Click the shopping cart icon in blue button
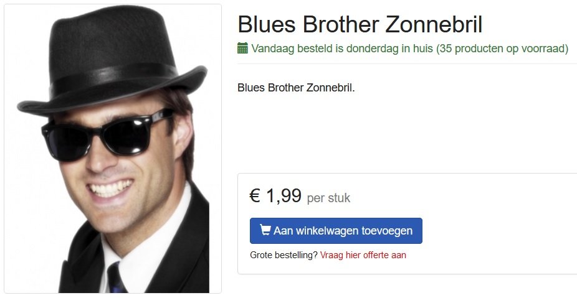The image size is (577, 298). pos(265,230)
